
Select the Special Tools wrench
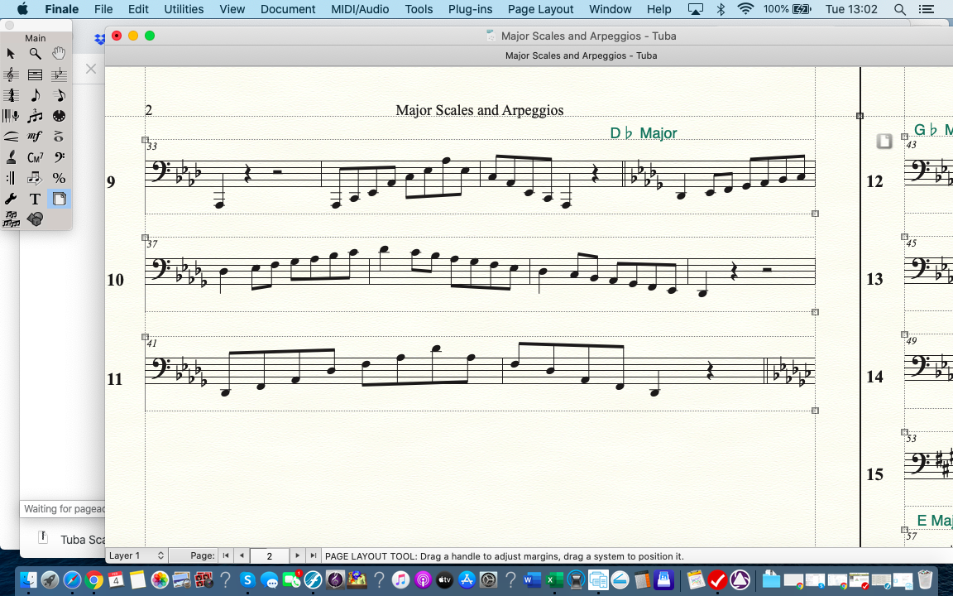(11, 199)
